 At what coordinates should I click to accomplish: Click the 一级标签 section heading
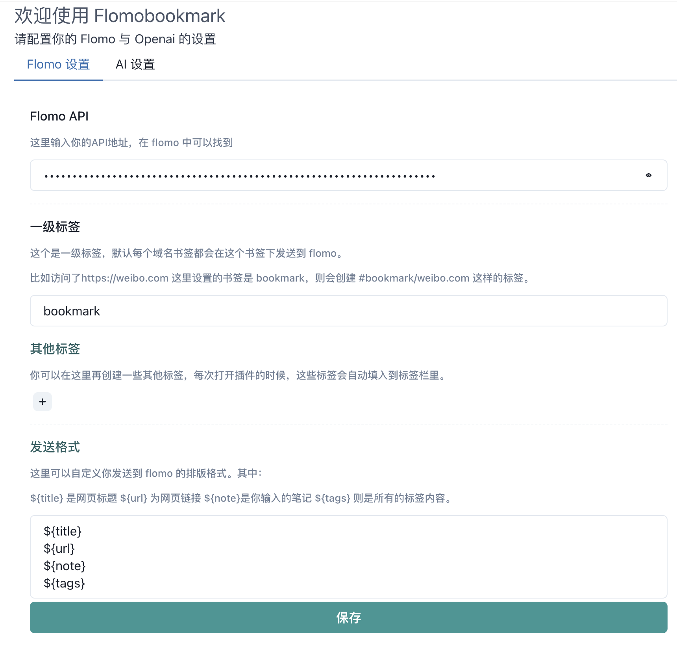coord(55,227)
